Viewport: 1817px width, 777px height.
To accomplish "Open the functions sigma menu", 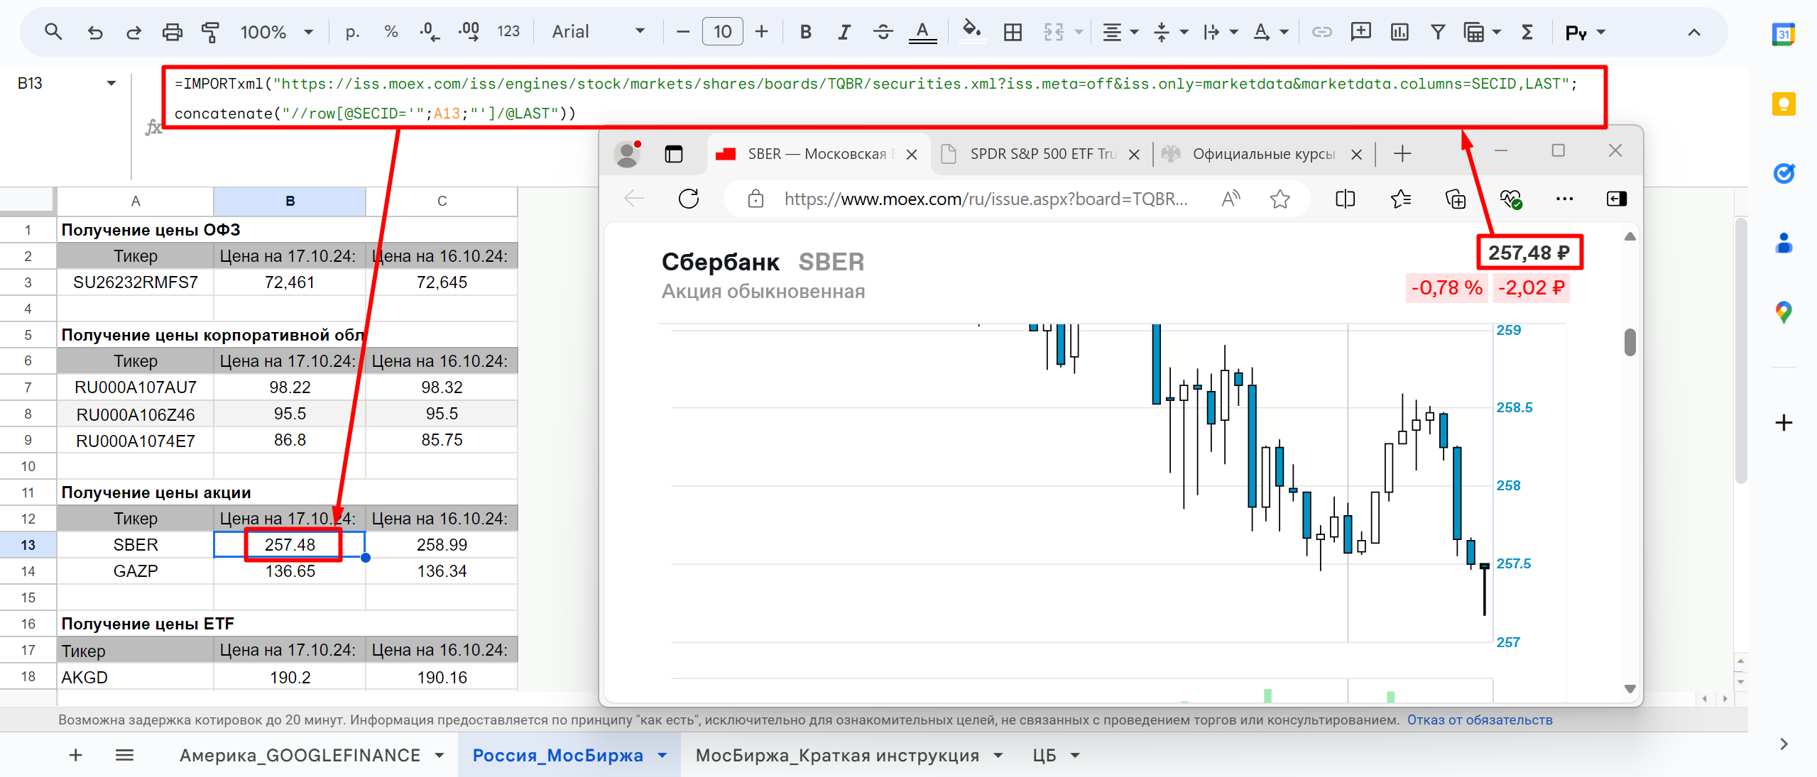I will tap(1527, 32).
